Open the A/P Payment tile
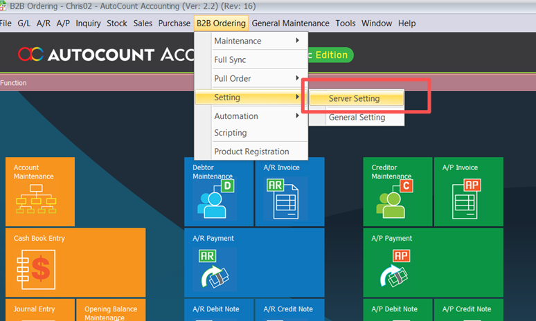Screen dimensions: 536x321 point(433,262)
